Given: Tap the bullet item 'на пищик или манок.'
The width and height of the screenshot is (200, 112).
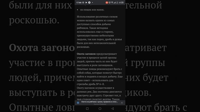Looking at the screenshot, I should [x=92, y=10].
